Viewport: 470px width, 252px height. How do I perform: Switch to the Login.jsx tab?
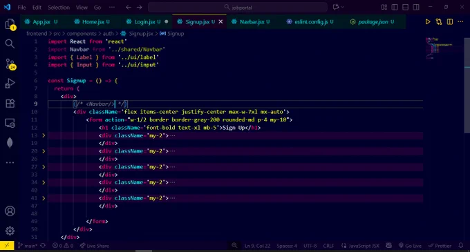click(147, 22)
